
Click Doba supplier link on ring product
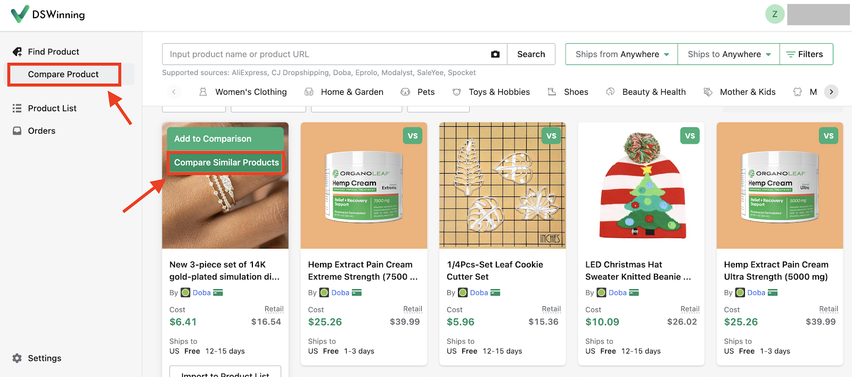tap(201, 292)
